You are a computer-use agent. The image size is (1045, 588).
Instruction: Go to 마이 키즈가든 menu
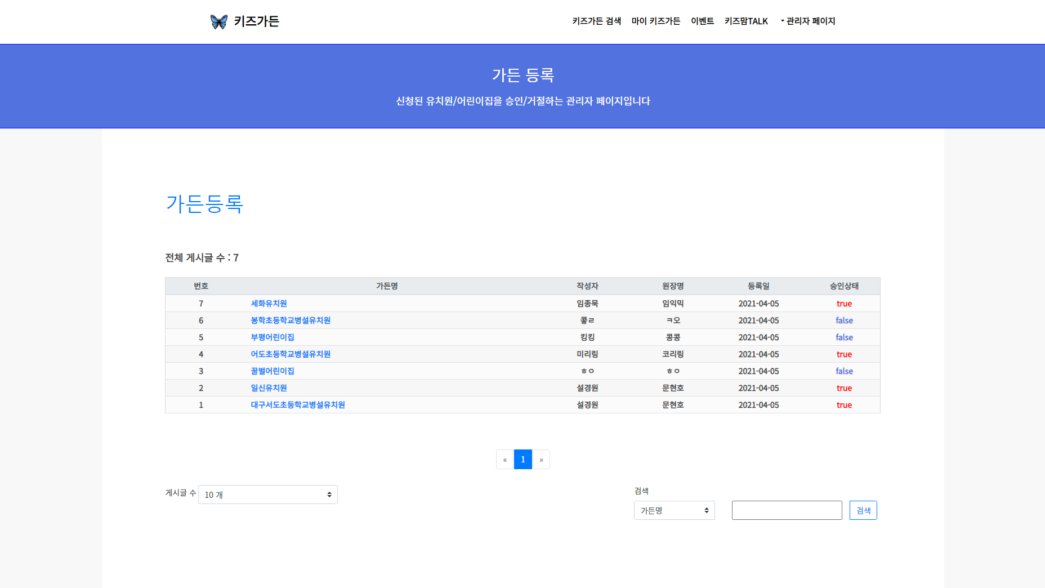[656, 21]
